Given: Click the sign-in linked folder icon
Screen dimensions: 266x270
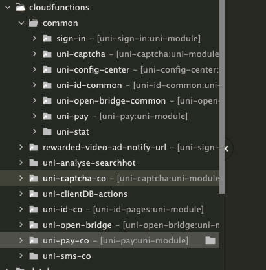Looking at the screenshot, I should [47, 39].
